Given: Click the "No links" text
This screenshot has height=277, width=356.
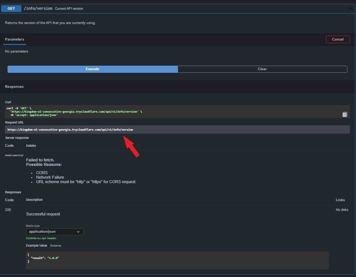Looking at the screenshot, I should pos(342,209).
